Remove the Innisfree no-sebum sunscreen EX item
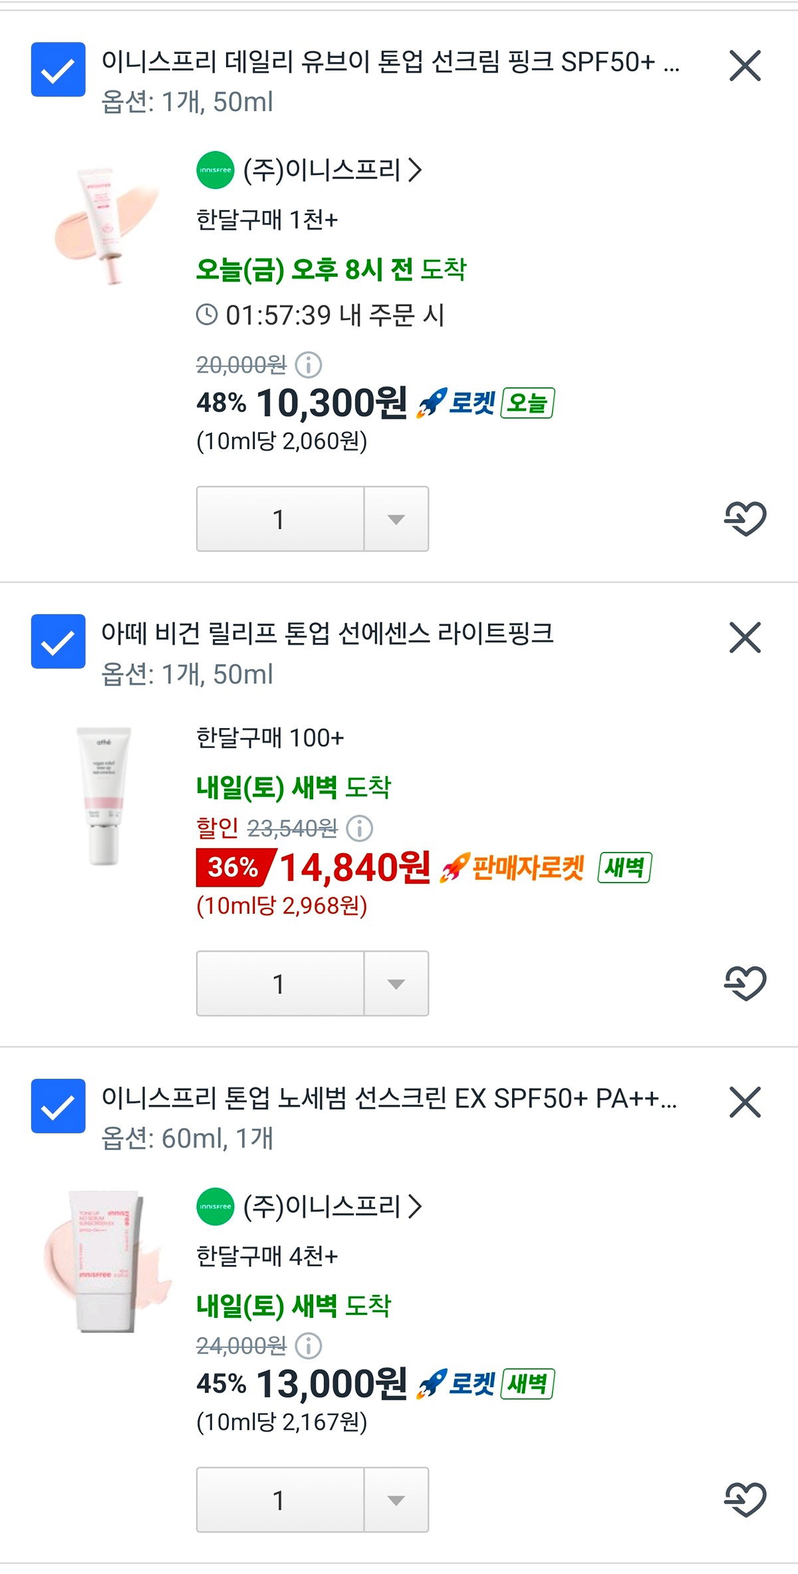The image size is (798, 1574). pos(745,1102)
